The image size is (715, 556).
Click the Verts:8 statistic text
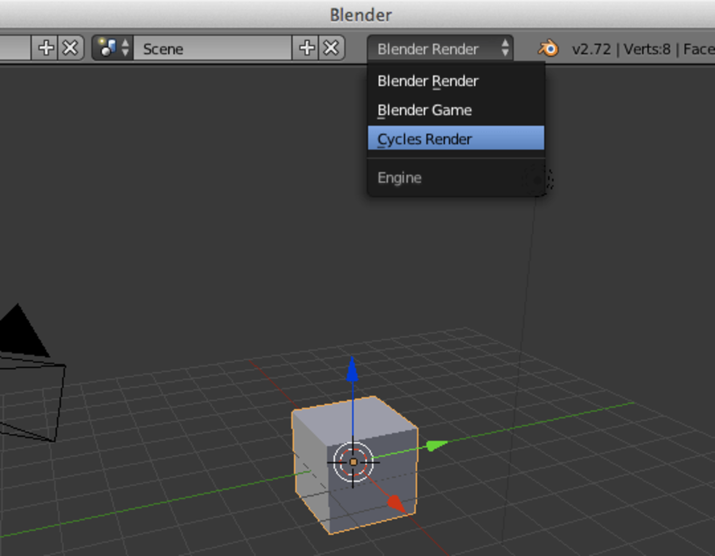click(x=647, y=49)
